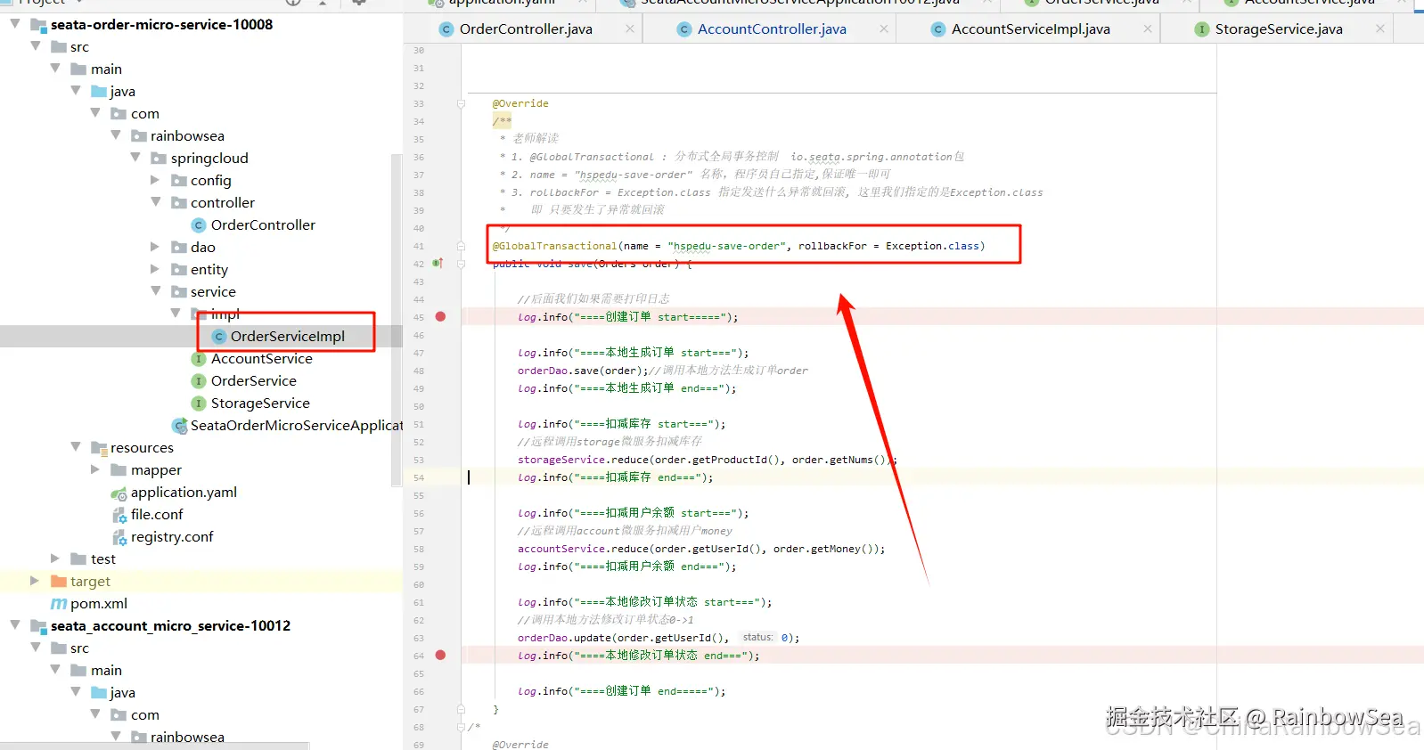Screen dimensions: 1424x750
Task: Collapse the seata-order-micro-service-10008 module
Action: (x=15, y=24)
